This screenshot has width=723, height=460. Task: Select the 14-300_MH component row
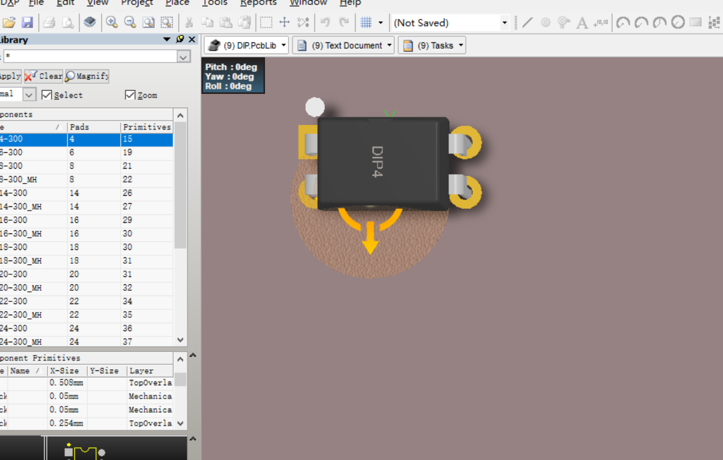[x=86, y=206]
